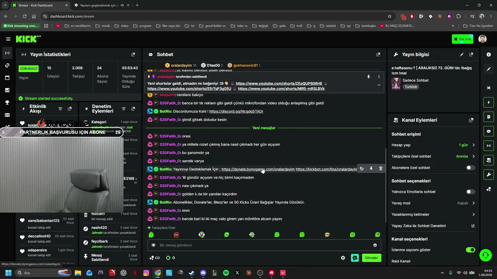497x279 pixels.
Task: Open the 'Kick streaming com...' bookmark
Action: tap(21, 26)
